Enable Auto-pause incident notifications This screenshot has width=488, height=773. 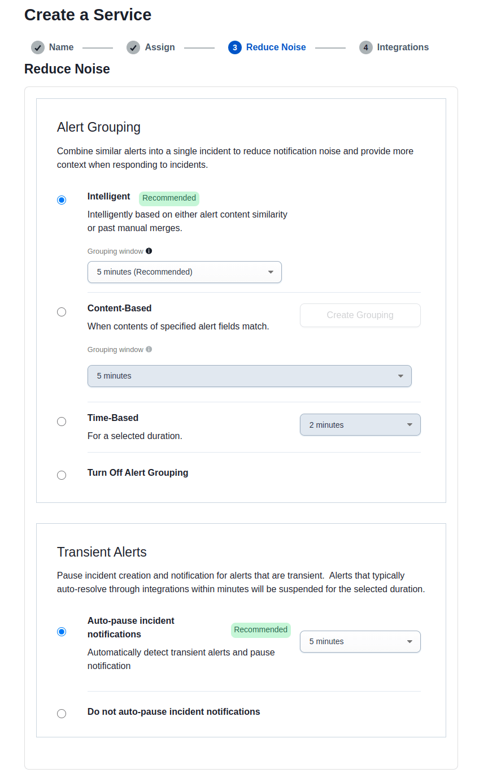[x=62, y=631]
